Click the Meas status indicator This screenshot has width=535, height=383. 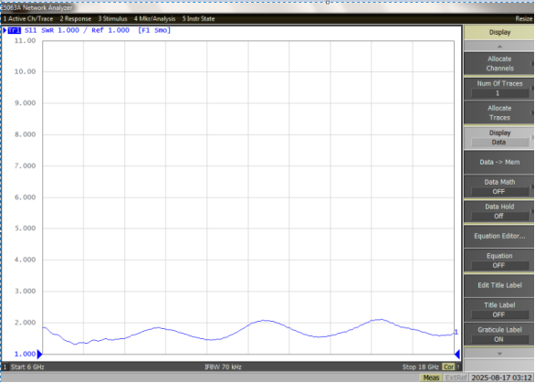point(431,378)
